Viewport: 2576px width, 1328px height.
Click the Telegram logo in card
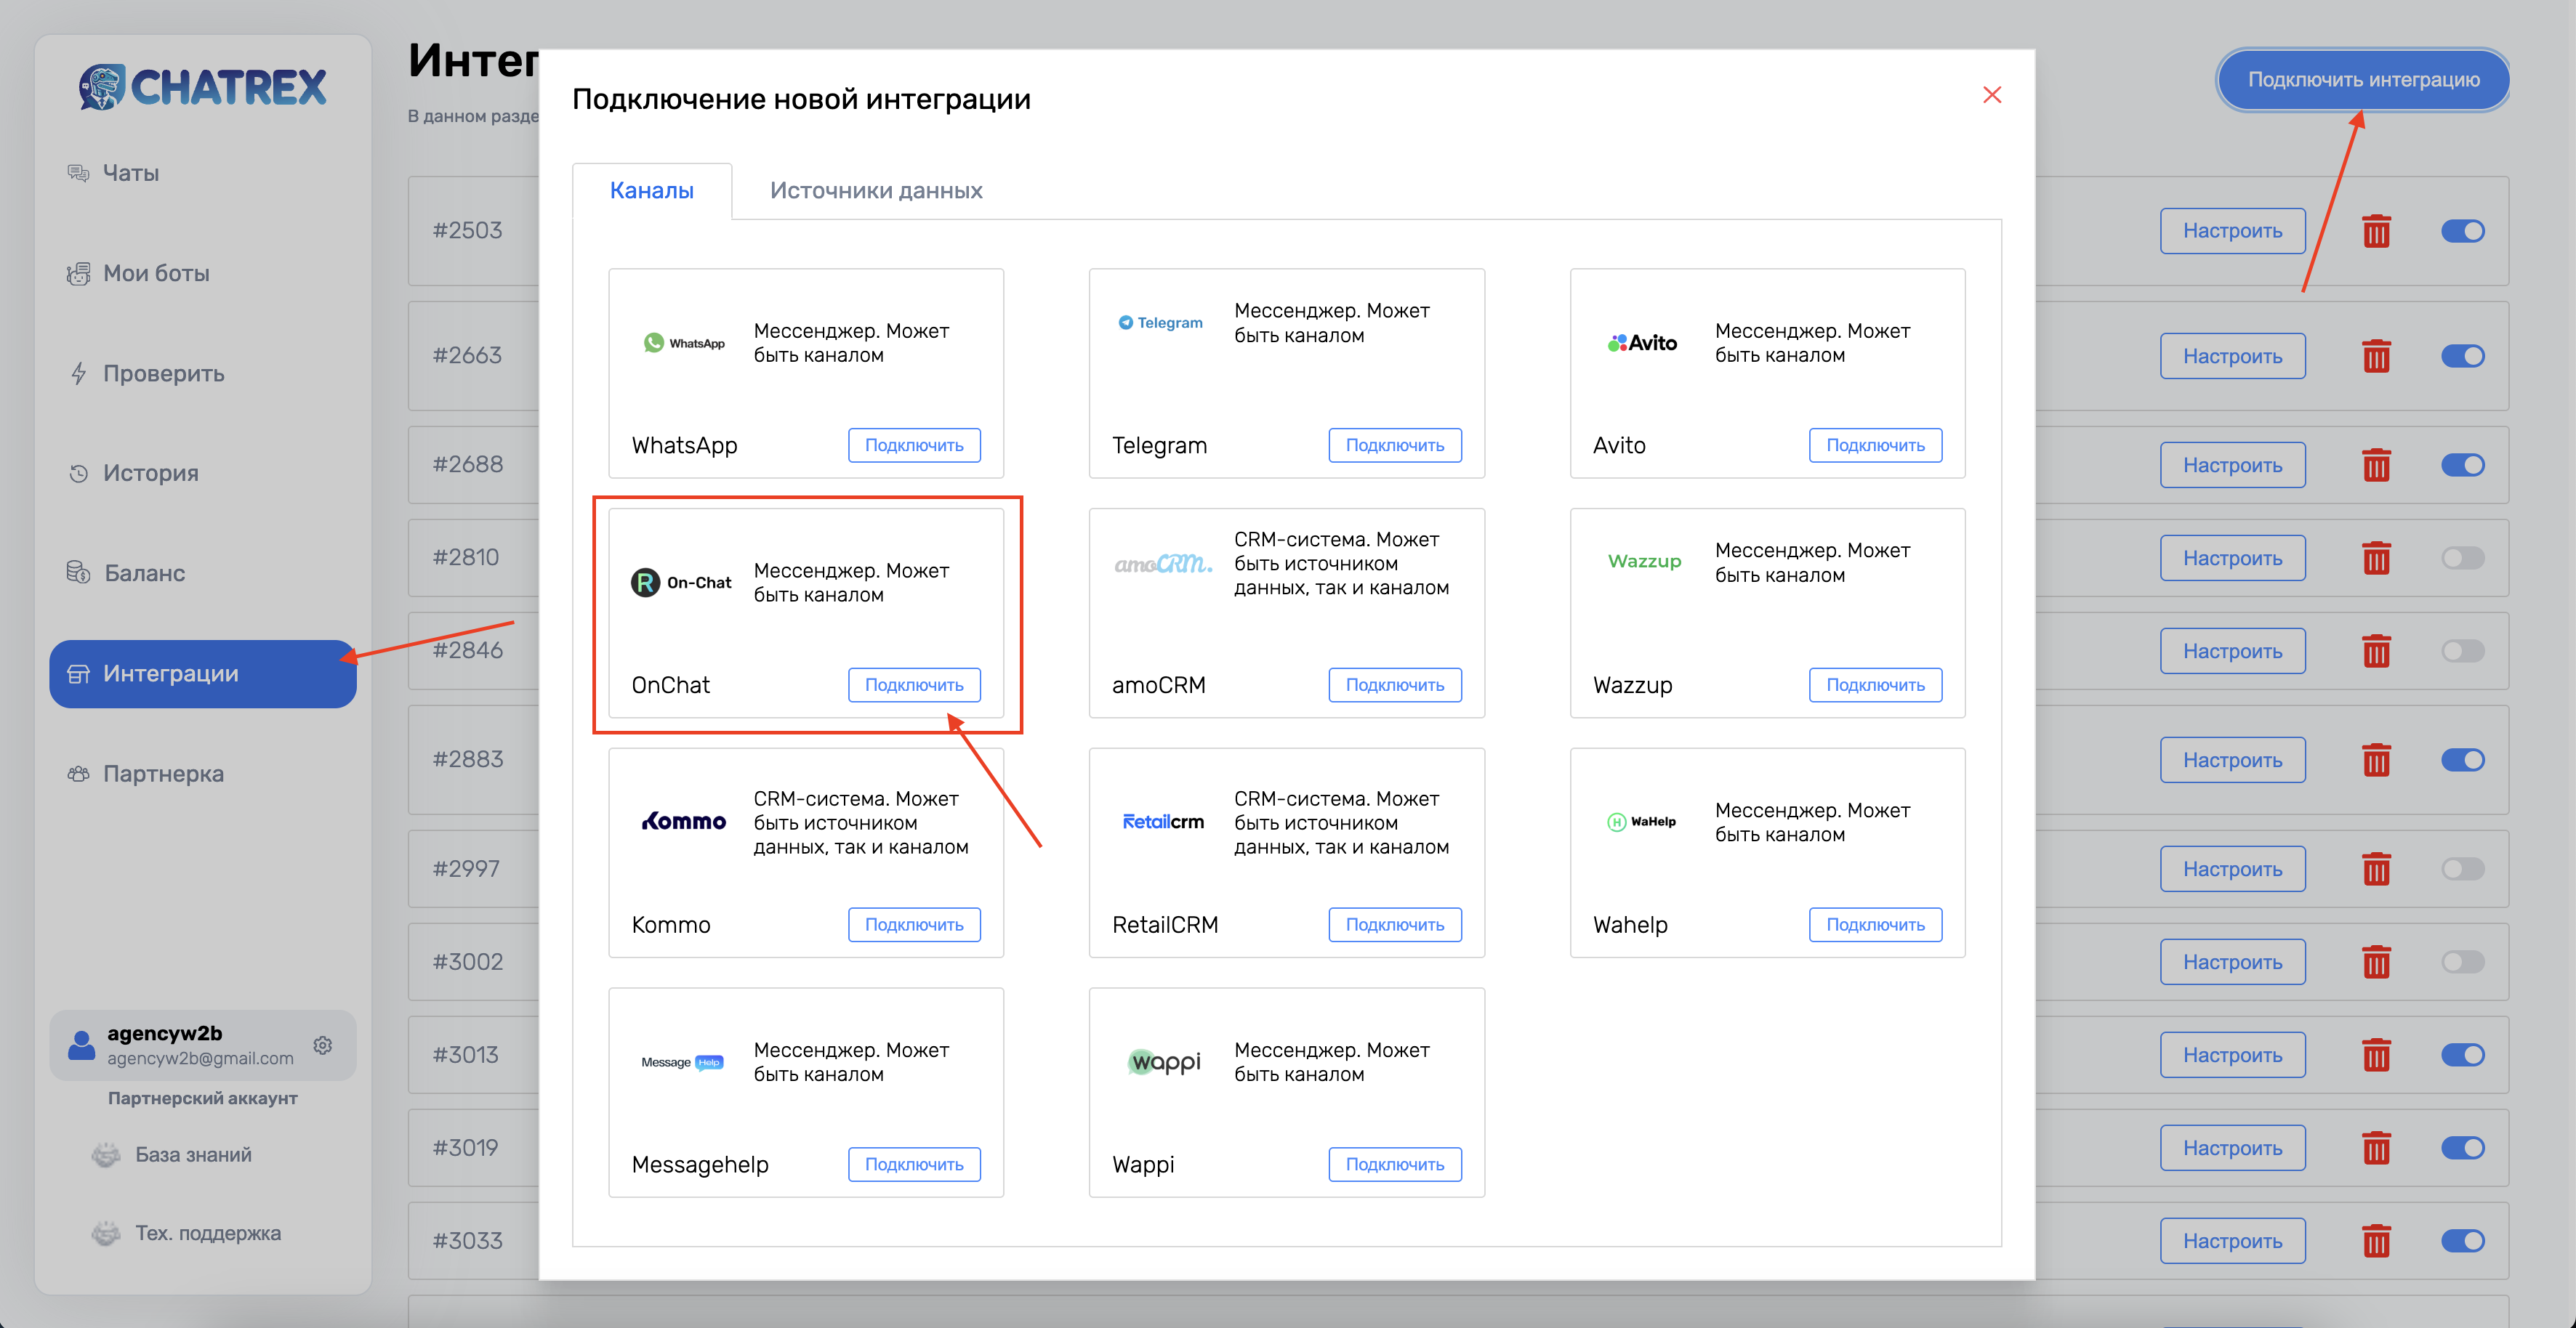[x=1160, y=323]
